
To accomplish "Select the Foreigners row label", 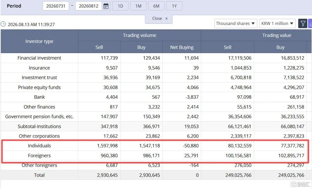I will point(39,156).
